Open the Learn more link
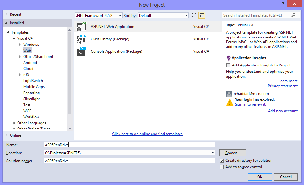This screenshot has height=185, width=304. coord(288,81)
